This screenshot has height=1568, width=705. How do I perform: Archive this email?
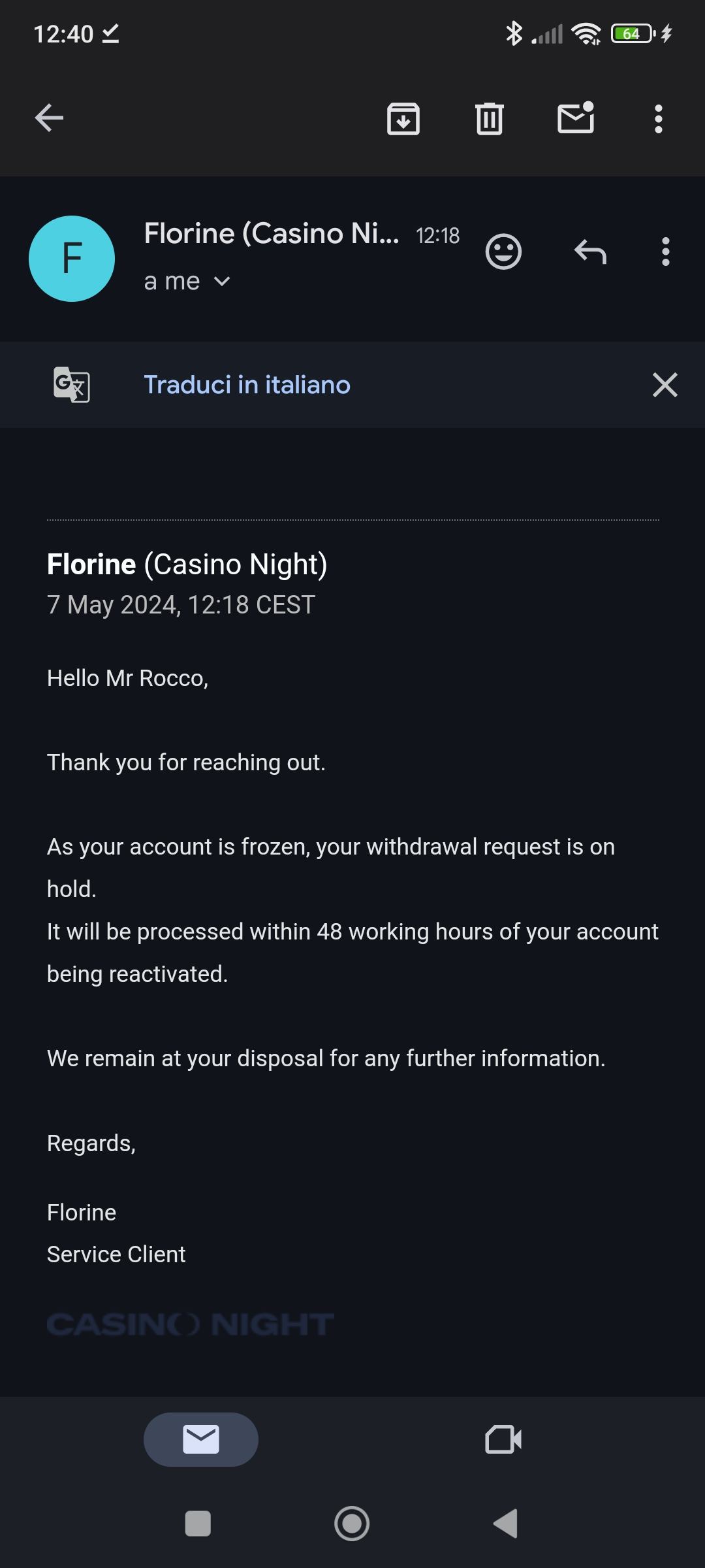pyautogui.click(x=403, y=119)
